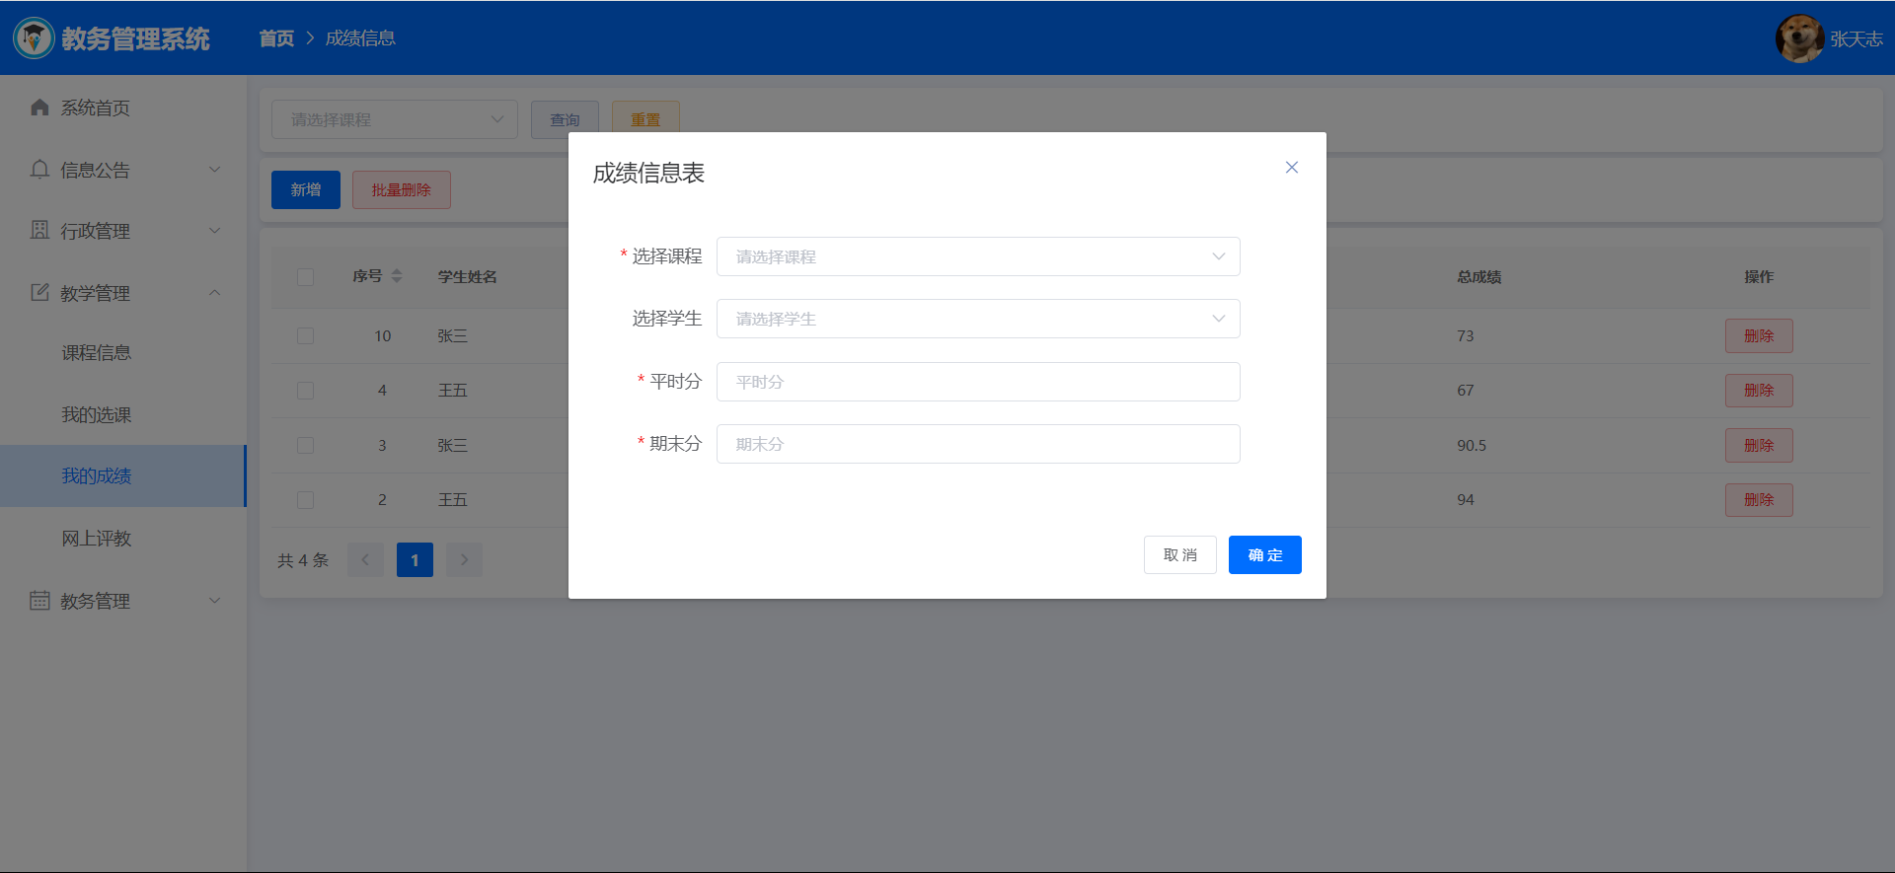Open 我的选课 in the sidebar
The width and height of the screenshot is (1895, 873).
(123, 415)
